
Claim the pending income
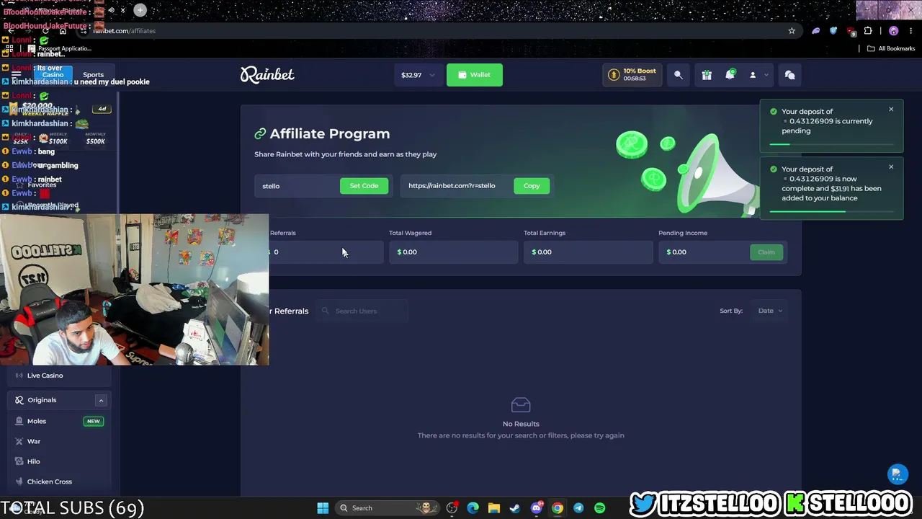tap(766, 252)
